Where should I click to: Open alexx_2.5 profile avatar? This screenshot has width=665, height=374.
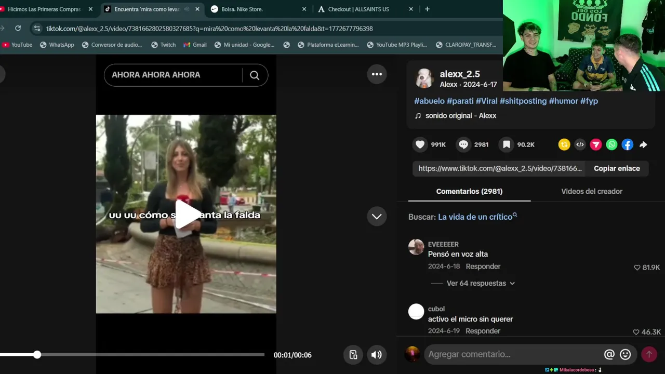424,79
